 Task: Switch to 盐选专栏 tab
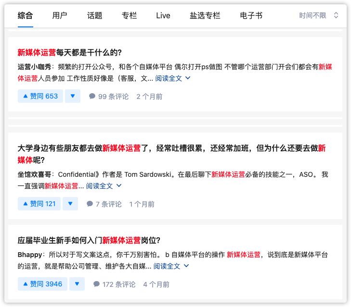(205, 16)
